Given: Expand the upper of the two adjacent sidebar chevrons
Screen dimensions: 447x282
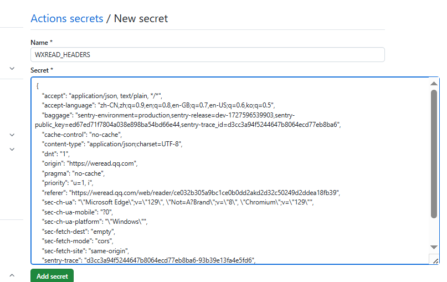Looking at the screenshot, I should coord(12,135).
